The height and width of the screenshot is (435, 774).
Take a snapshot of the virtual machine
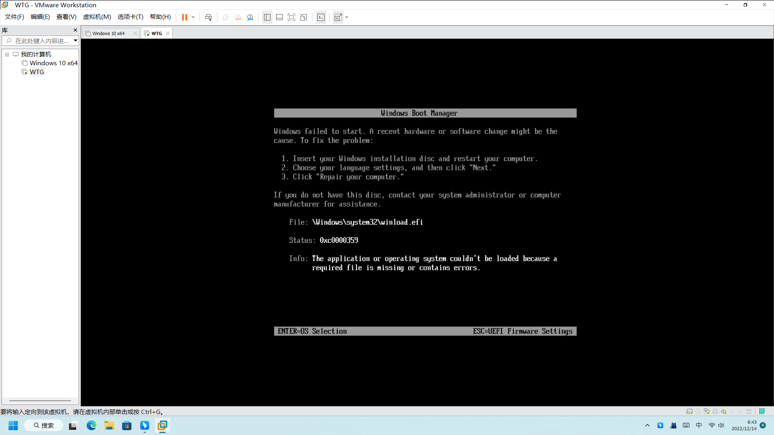coord(225,17)
